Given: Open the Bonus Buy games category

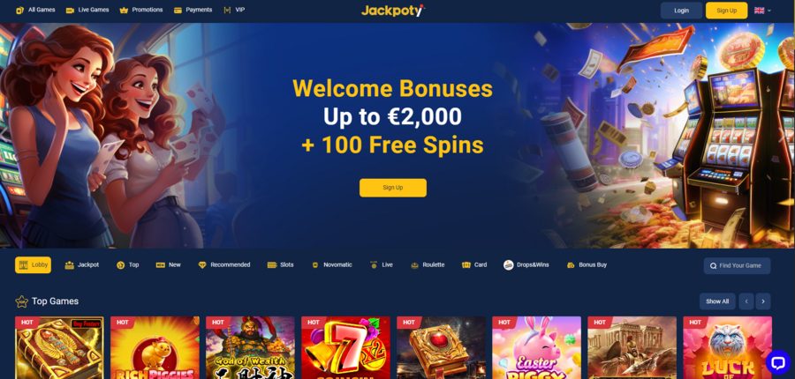Looking at the screenshot, I should 587,264.
